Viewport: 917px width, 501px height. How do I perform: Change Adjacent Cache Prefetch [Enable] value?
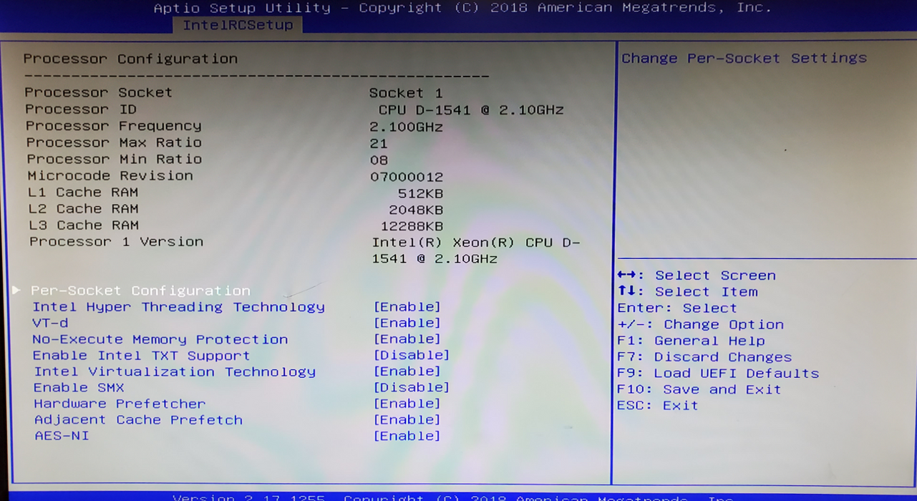407,420
